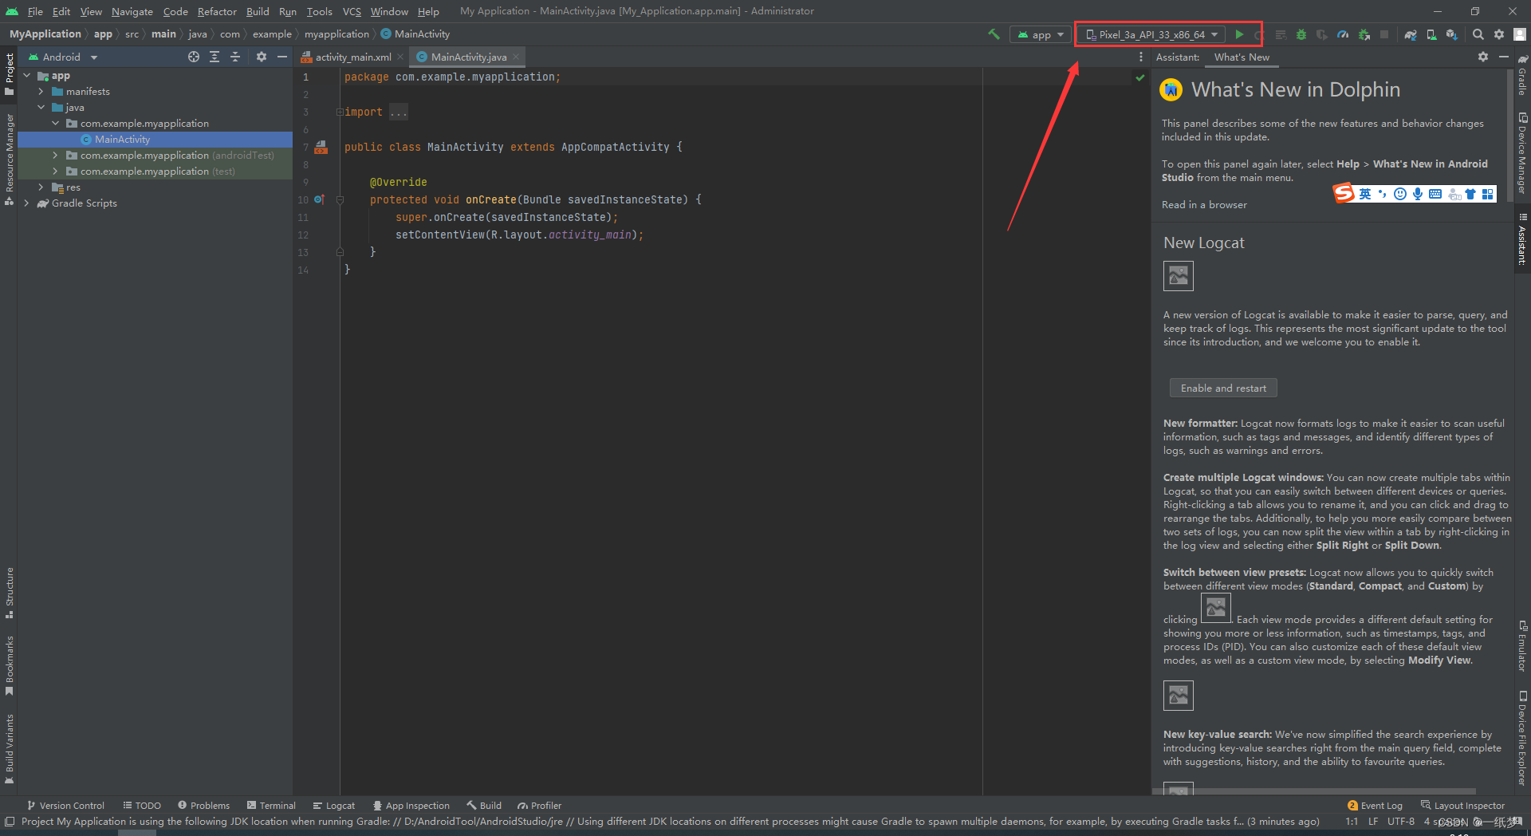Unfold the import statements in editor
The width and height of the screenshot is (1531, 836).
[340, 112]
